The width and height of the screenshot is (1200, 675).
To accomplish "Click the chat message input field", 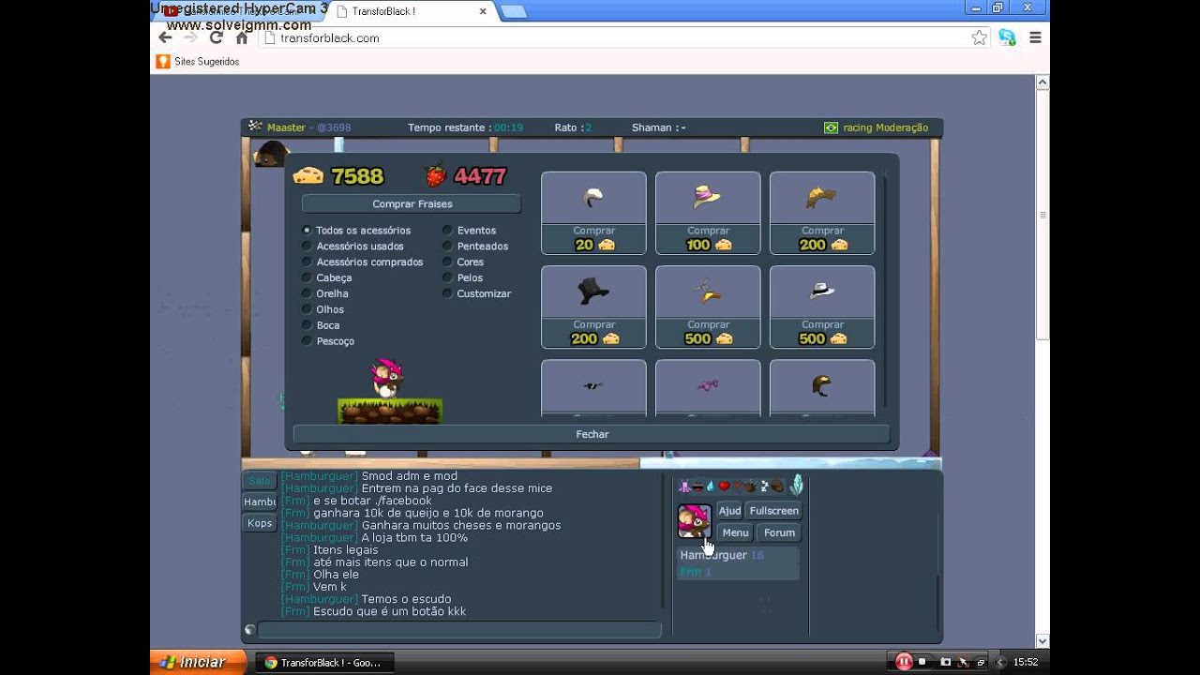I will tap(459, 630).
